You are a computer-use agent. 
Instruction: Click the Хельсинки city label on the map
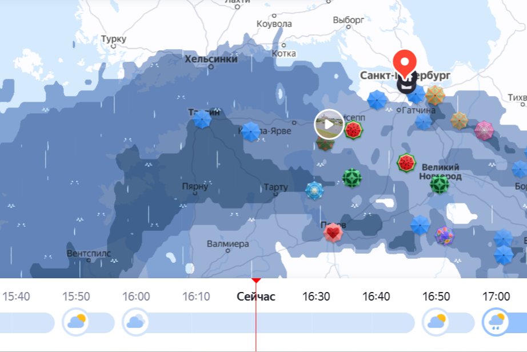click(211, 59)
